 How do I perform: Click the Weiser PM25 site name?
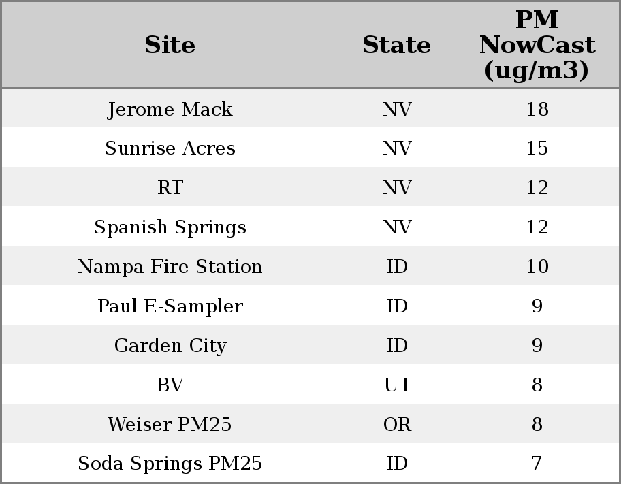[x=170, y=425]
